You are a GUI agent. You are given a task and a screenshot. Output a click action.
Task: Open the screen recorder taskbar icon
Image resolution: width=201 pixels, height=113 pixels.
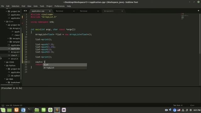pyautogui.click(x=64, y=110)
